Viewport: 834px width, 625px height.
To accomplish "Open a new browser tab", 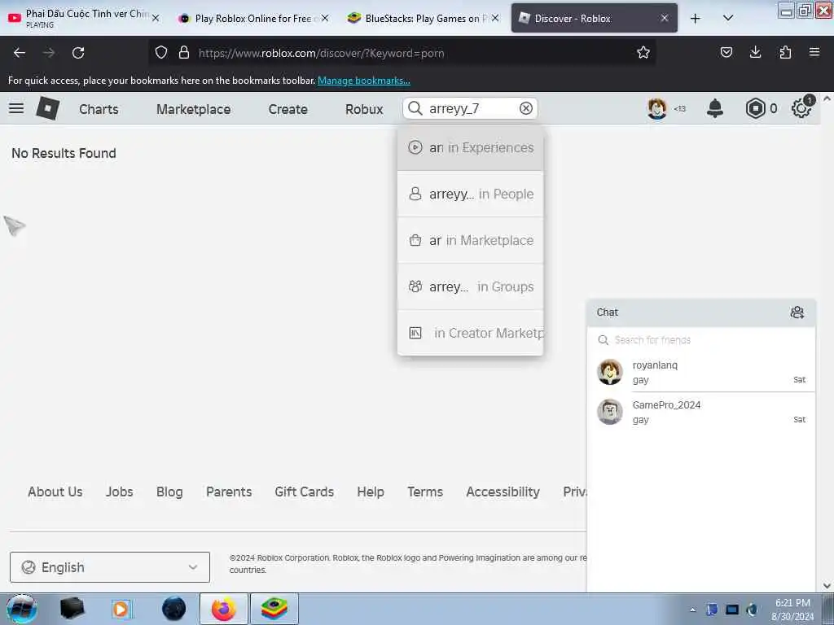I will [x=695, y=19].
